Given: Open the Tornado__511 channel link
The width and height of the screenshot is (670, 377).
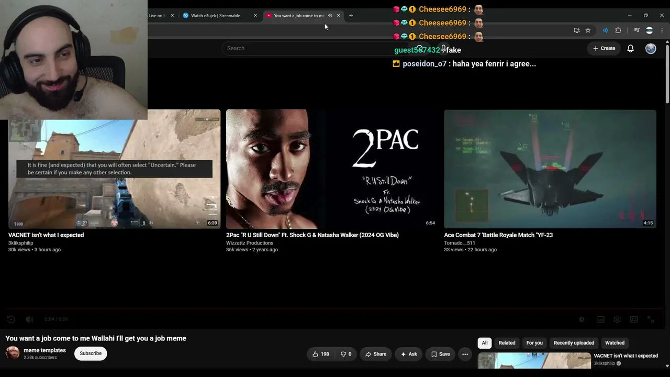Looking at the screenshot, I should pos(460,243).
